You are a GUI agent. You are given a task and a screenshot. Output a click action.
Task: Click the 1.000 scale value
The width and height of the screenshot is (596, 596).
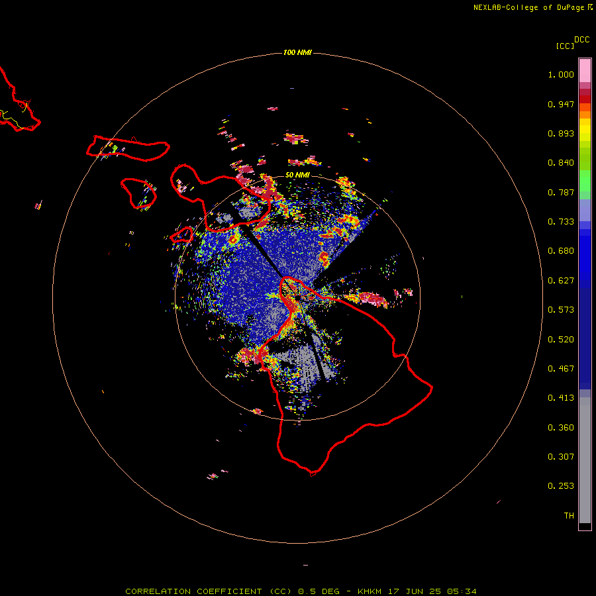pyautogui.click(x=561, y=74)
